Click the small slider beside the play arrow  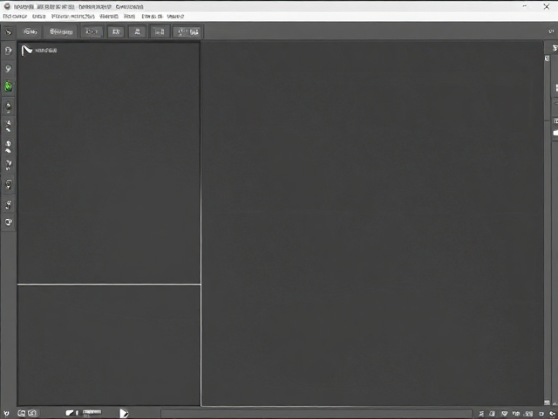point(92,412)
